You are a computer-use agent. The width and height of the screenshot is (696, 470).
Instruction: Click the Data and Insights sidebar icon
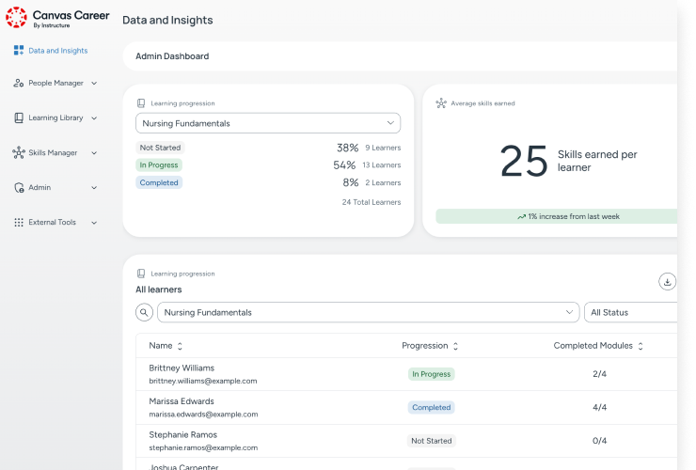tap(19, 51)
